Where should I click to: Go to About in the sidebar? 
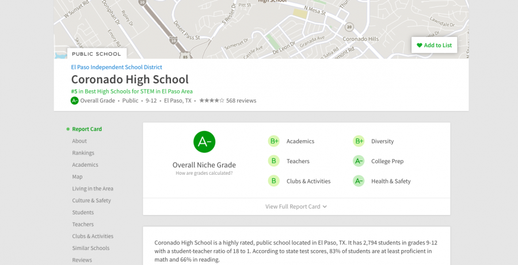click(x=79, y=141)
